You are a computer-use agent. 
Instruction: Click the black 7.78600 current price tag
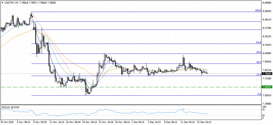pyautogui.click(x=267, y=74)
